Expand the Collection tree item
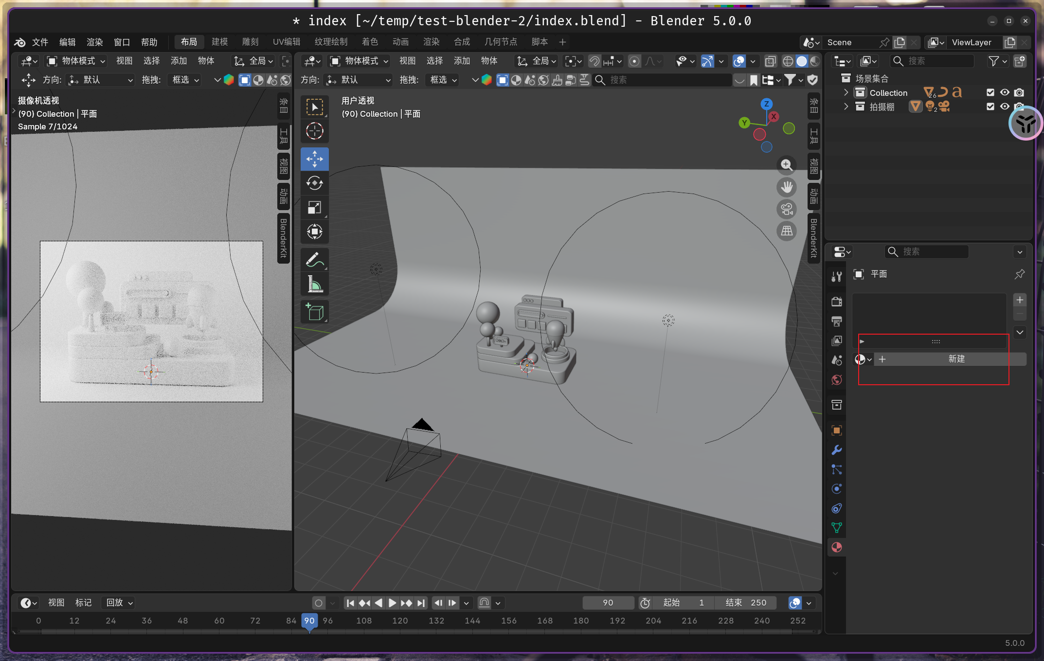1044x661 pixels. point(846,92)
